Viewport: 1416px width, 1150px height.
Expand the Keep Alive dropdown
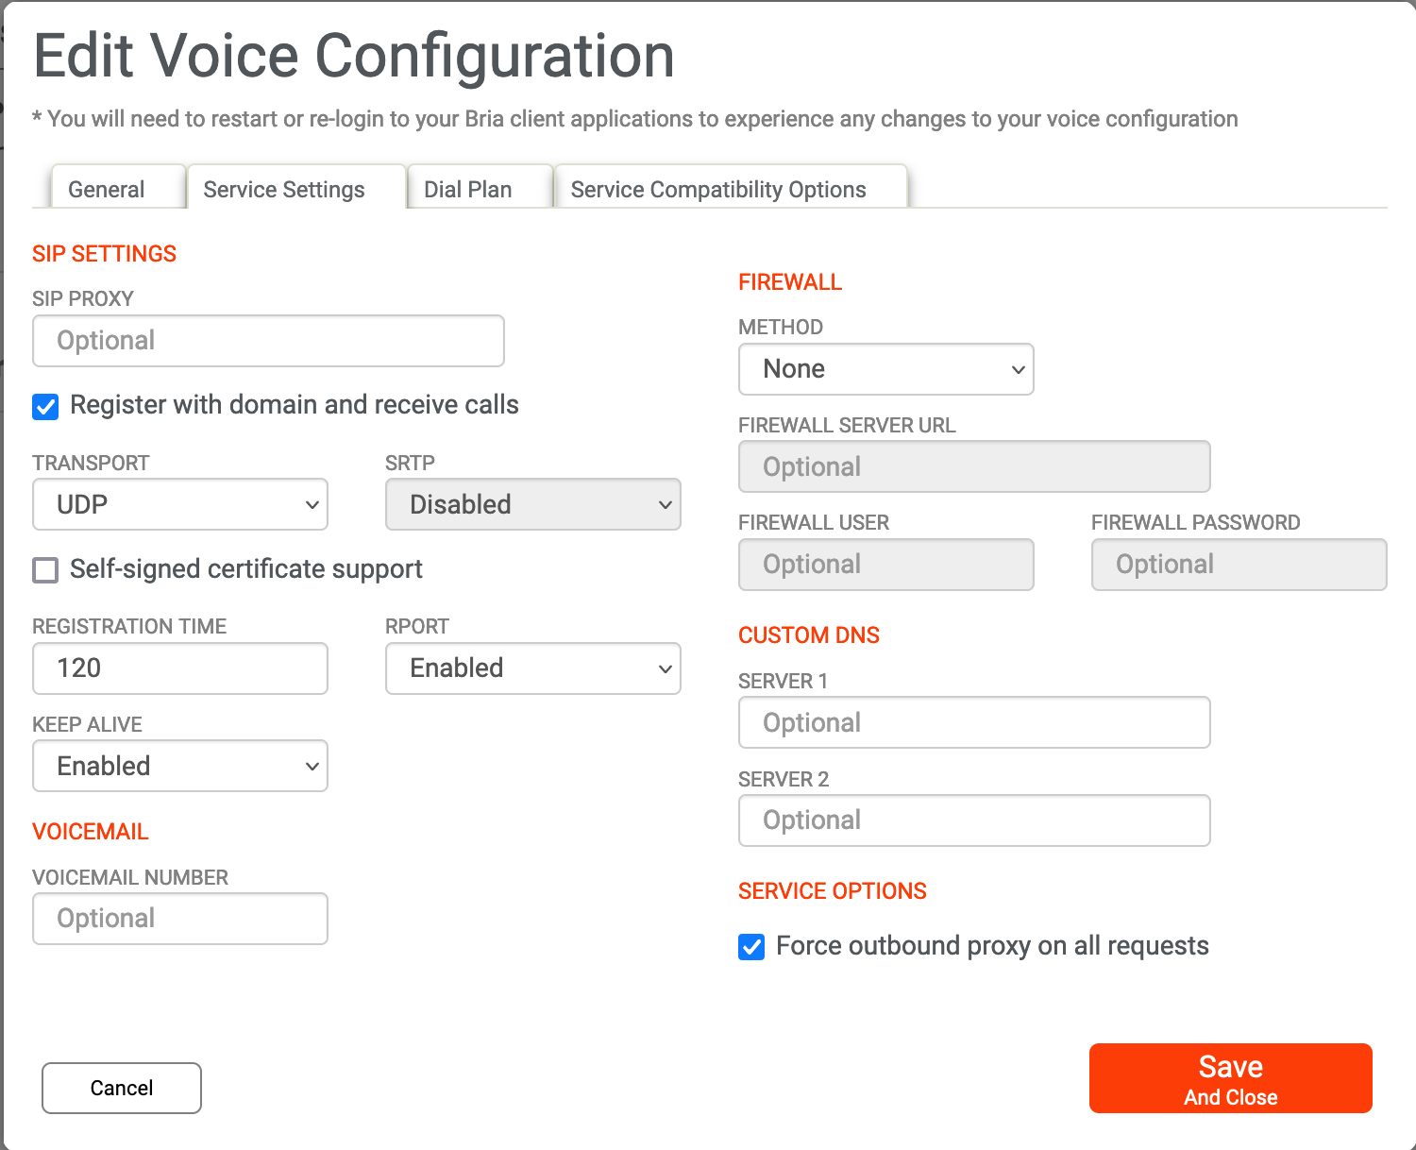(180, 766)
